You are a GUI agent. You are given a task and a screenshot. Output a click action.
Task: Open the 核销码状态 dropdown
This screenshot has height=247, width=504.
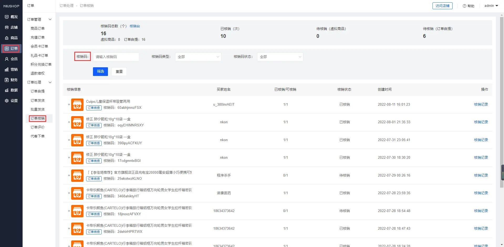(280, 57)
